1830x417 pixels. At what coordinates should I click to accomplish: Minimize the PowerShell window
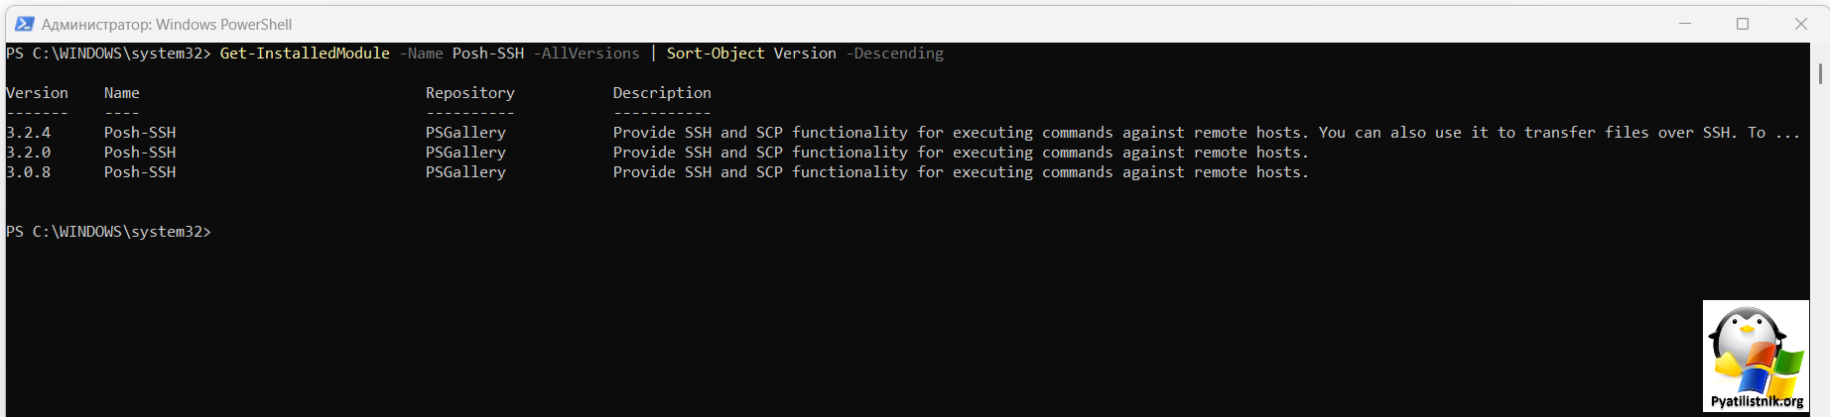pyautogui.click(x=1684, y=24)
